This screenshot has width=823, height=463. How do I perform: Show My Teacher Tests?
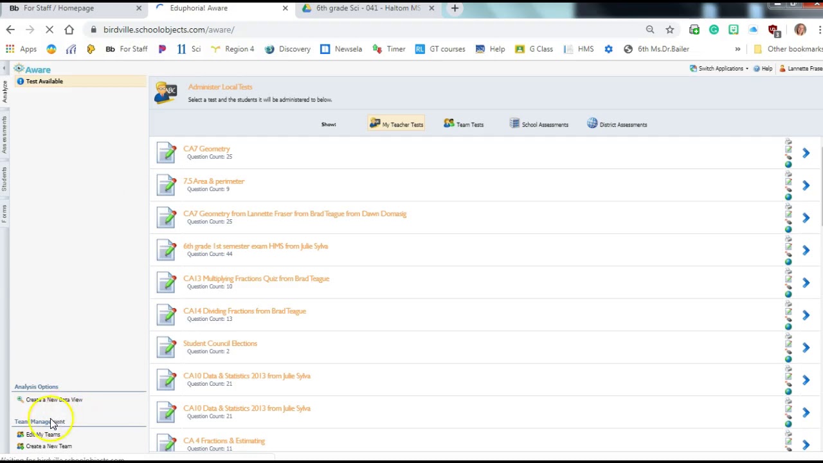coord(396,124)
